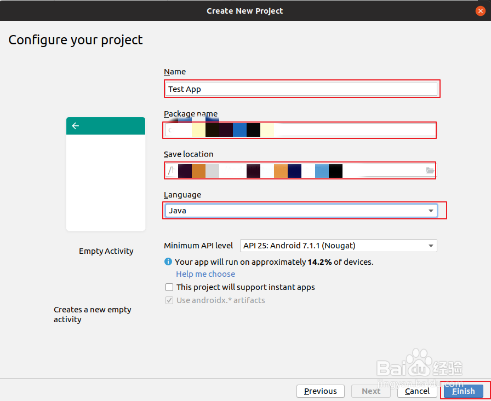Click the back arrow in the activity preview
491x401 pixels.
coord(76,126)
